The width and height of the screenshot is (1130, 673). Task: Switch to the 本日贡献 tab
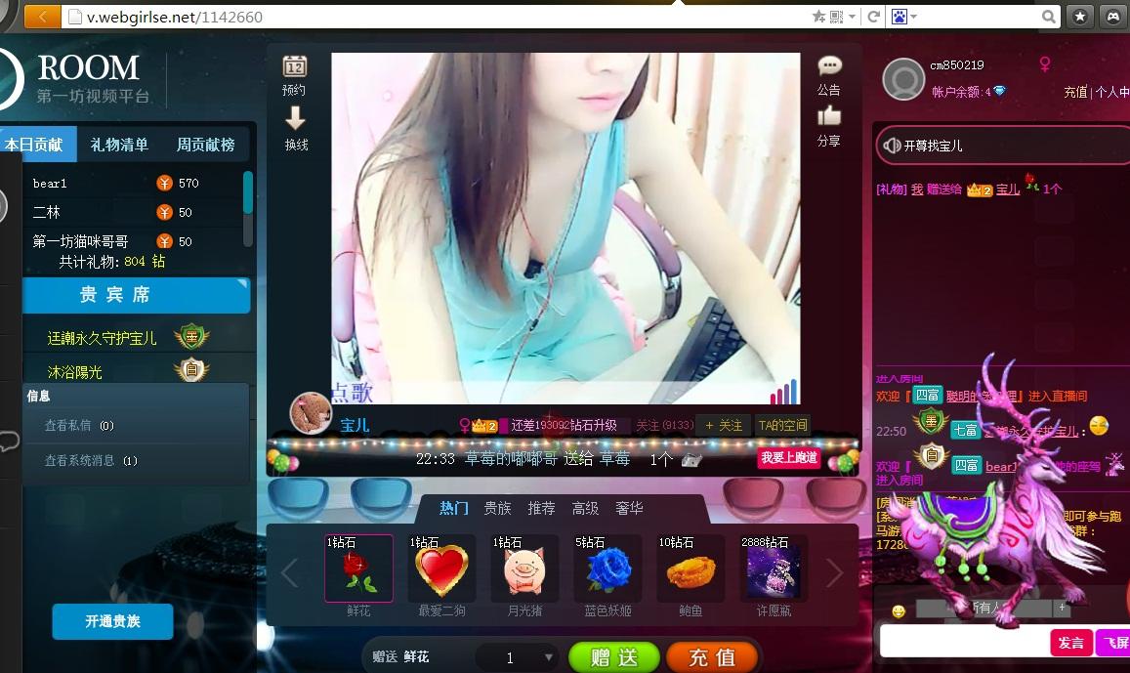pyautogui.click(x=34, y=145)
